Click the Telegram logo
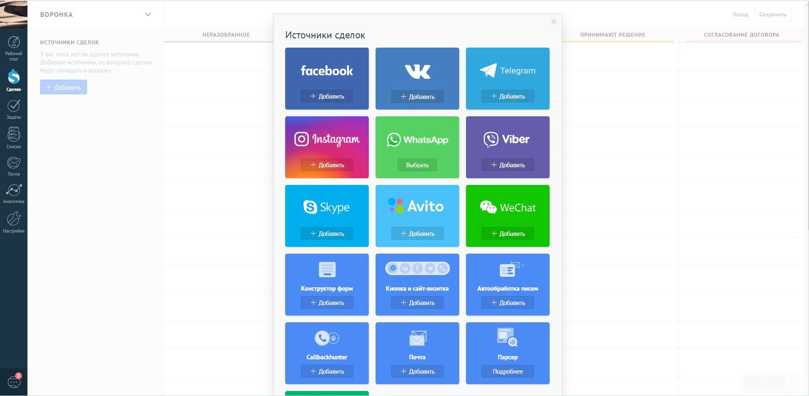 [x=508, y=71]
